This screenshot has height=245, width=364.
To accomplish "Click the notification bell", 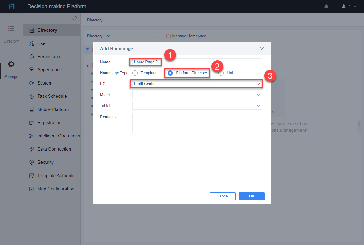I will [326, 6].
